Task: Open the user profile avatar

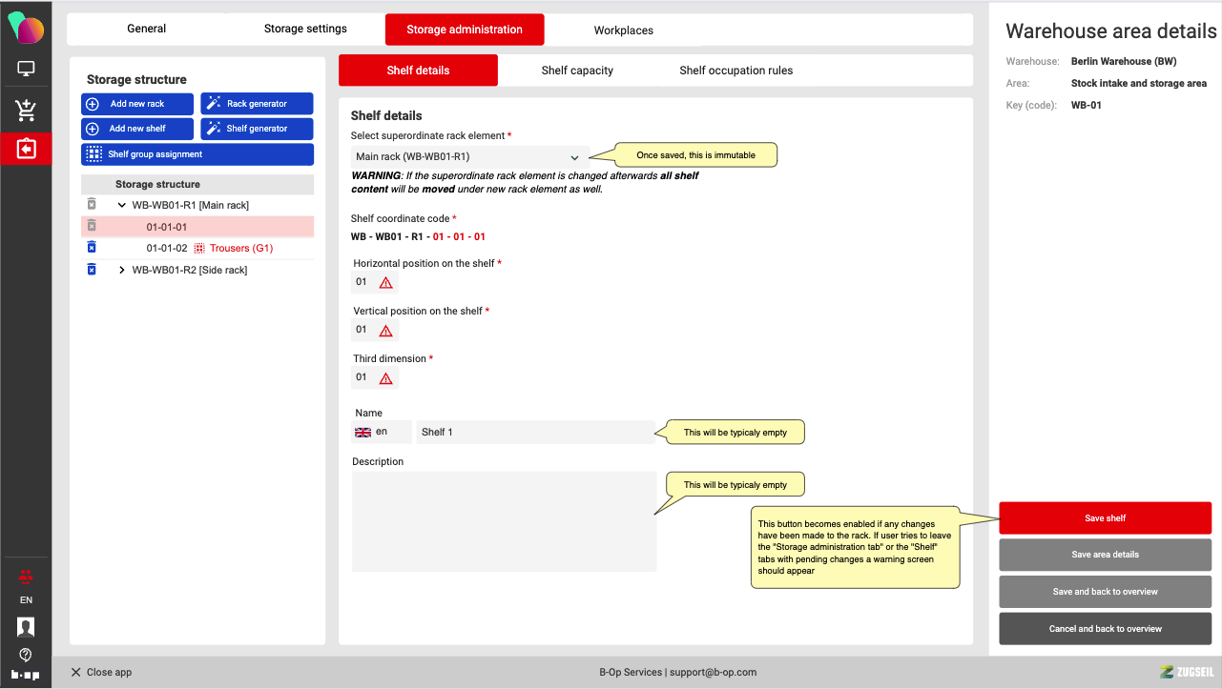Action: click(26, 626)
